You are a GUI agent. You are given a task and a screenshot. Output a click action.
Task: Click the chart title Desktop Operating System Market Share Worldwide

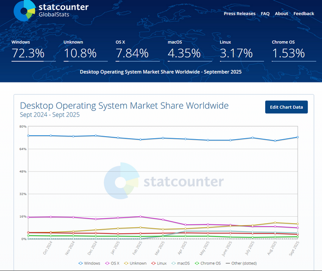pyautogui.click(x=124, y=106)
